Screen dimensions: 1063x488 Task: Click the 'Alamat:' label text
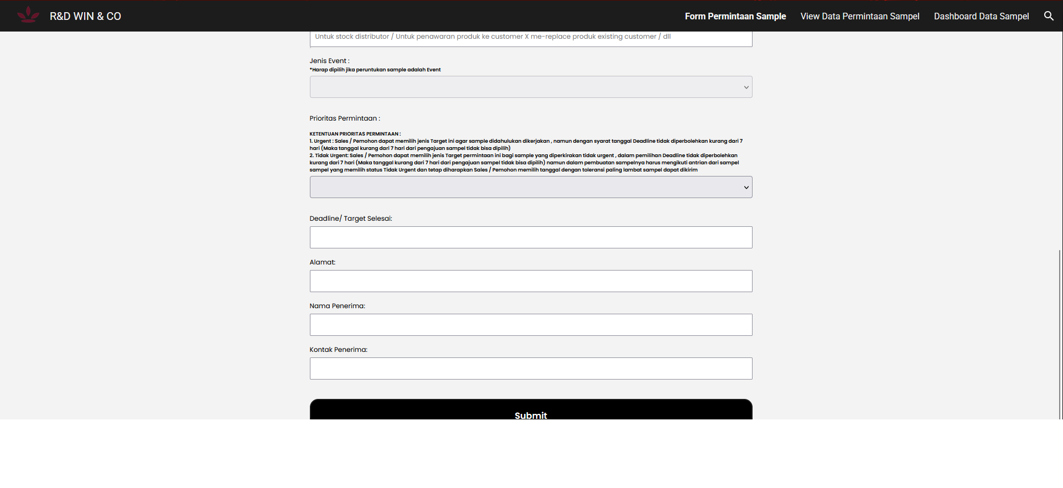tap(322, 262)
